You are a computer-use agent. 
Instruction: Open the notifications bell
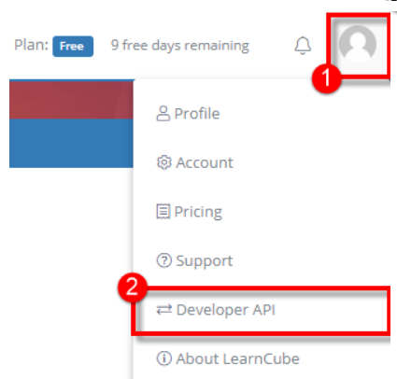click(303, 46)
